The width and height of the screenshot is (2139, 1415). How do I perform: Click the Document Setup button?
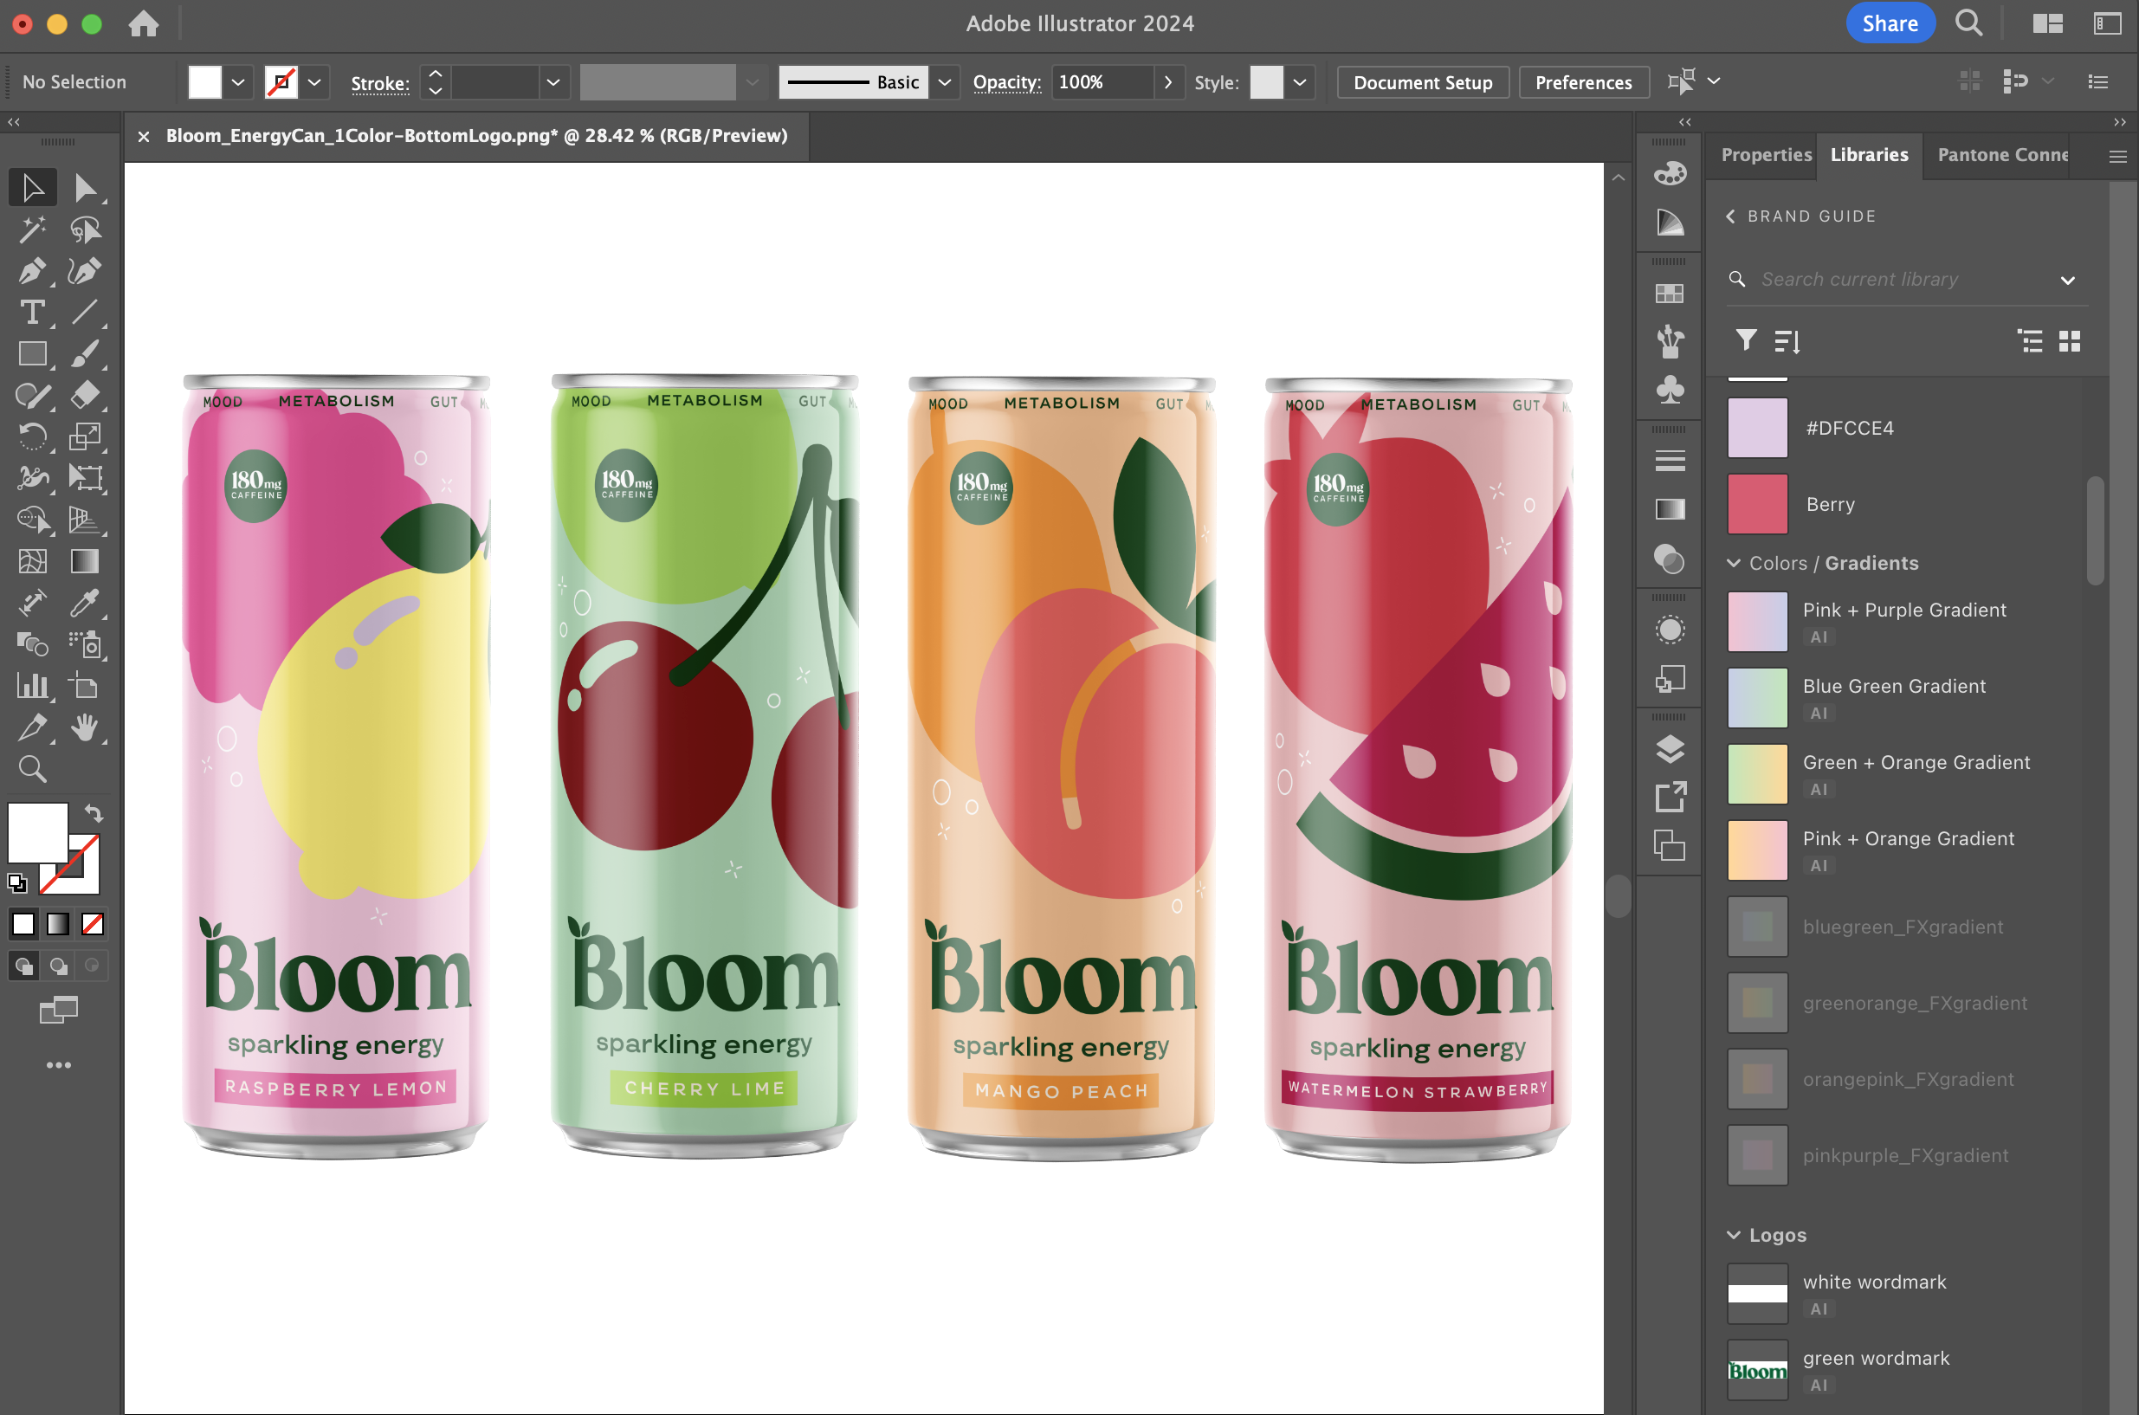(1422, 82)
